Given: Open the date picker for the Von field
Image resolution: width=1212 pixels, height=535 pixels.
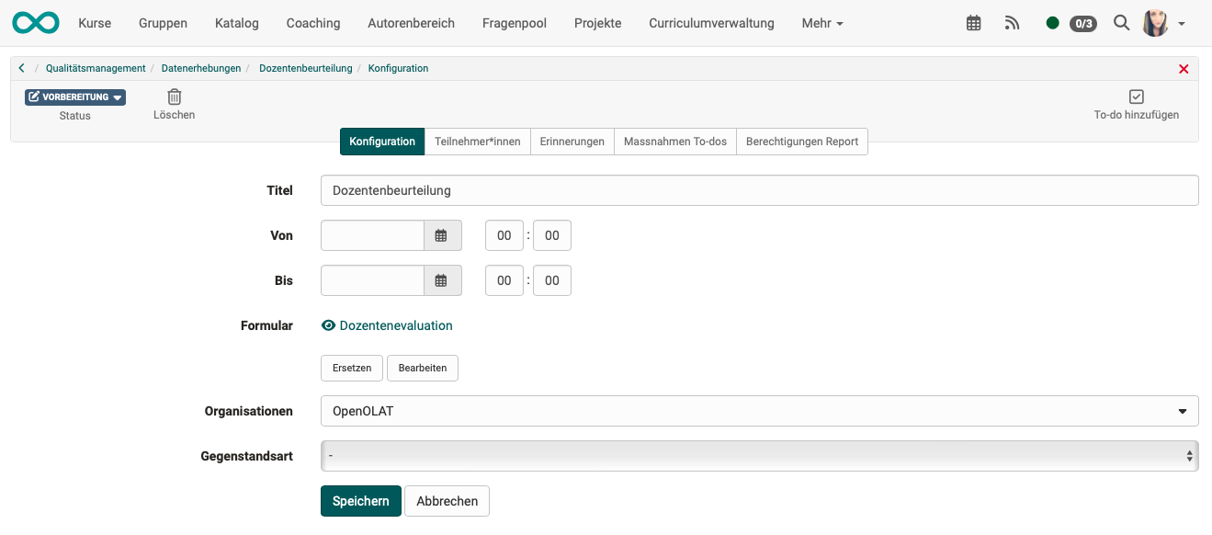Looking at the screenshot, I should tap(442, 235).
